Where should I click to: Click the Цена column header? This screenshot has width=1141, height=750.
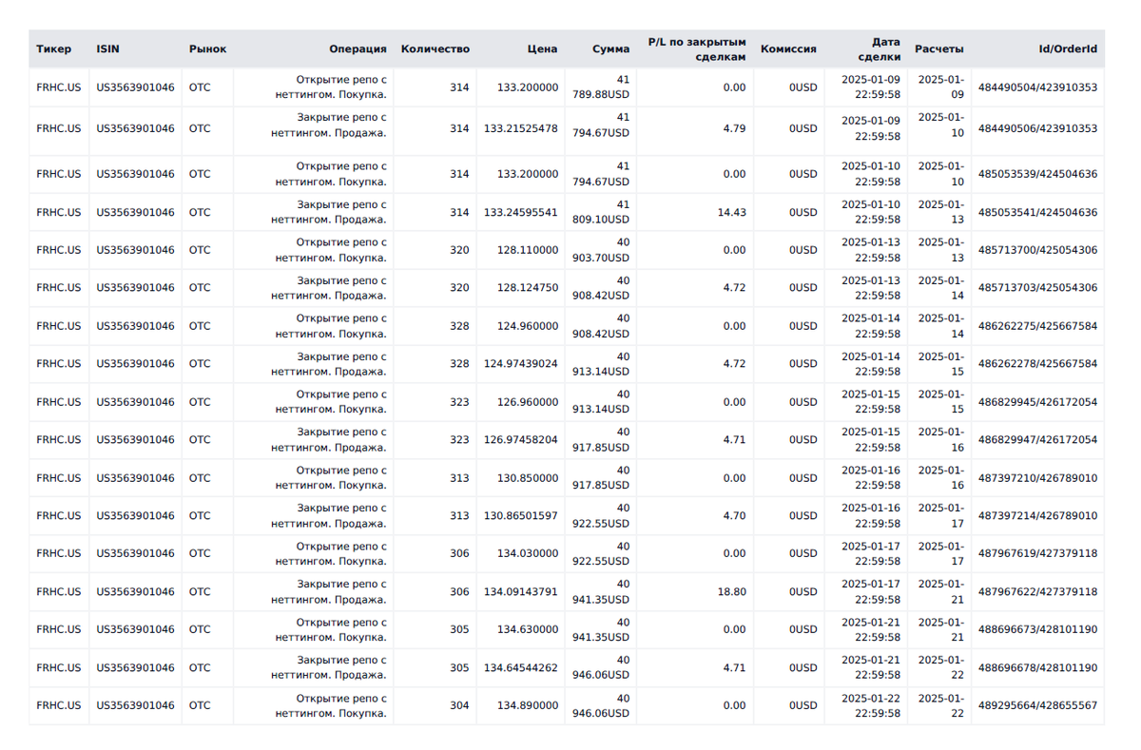[x=543, y=48]
